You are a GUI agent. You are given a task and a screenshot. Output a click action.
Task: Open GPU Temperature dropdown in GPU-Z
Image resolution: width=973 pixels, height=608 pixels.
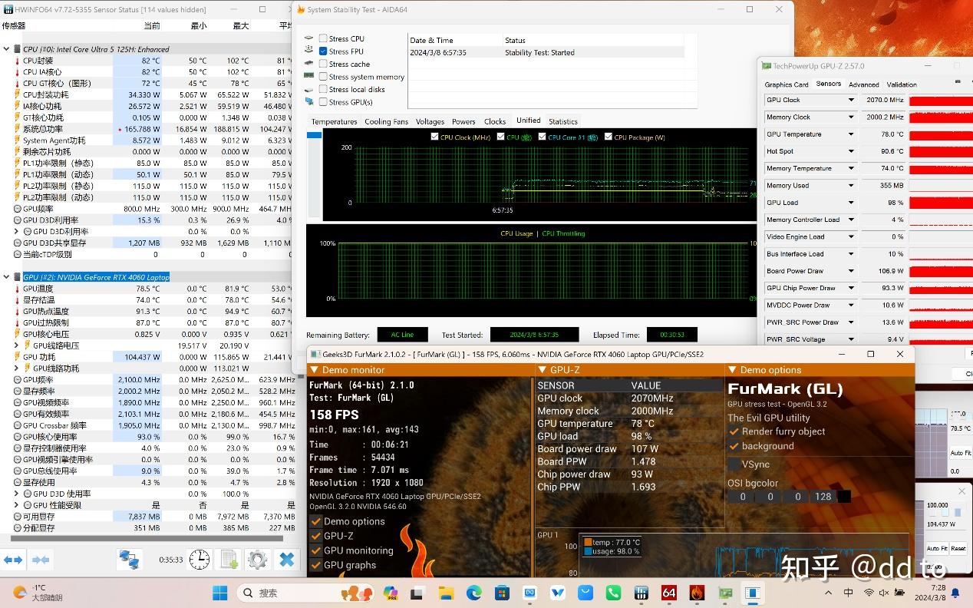[850, 134]
